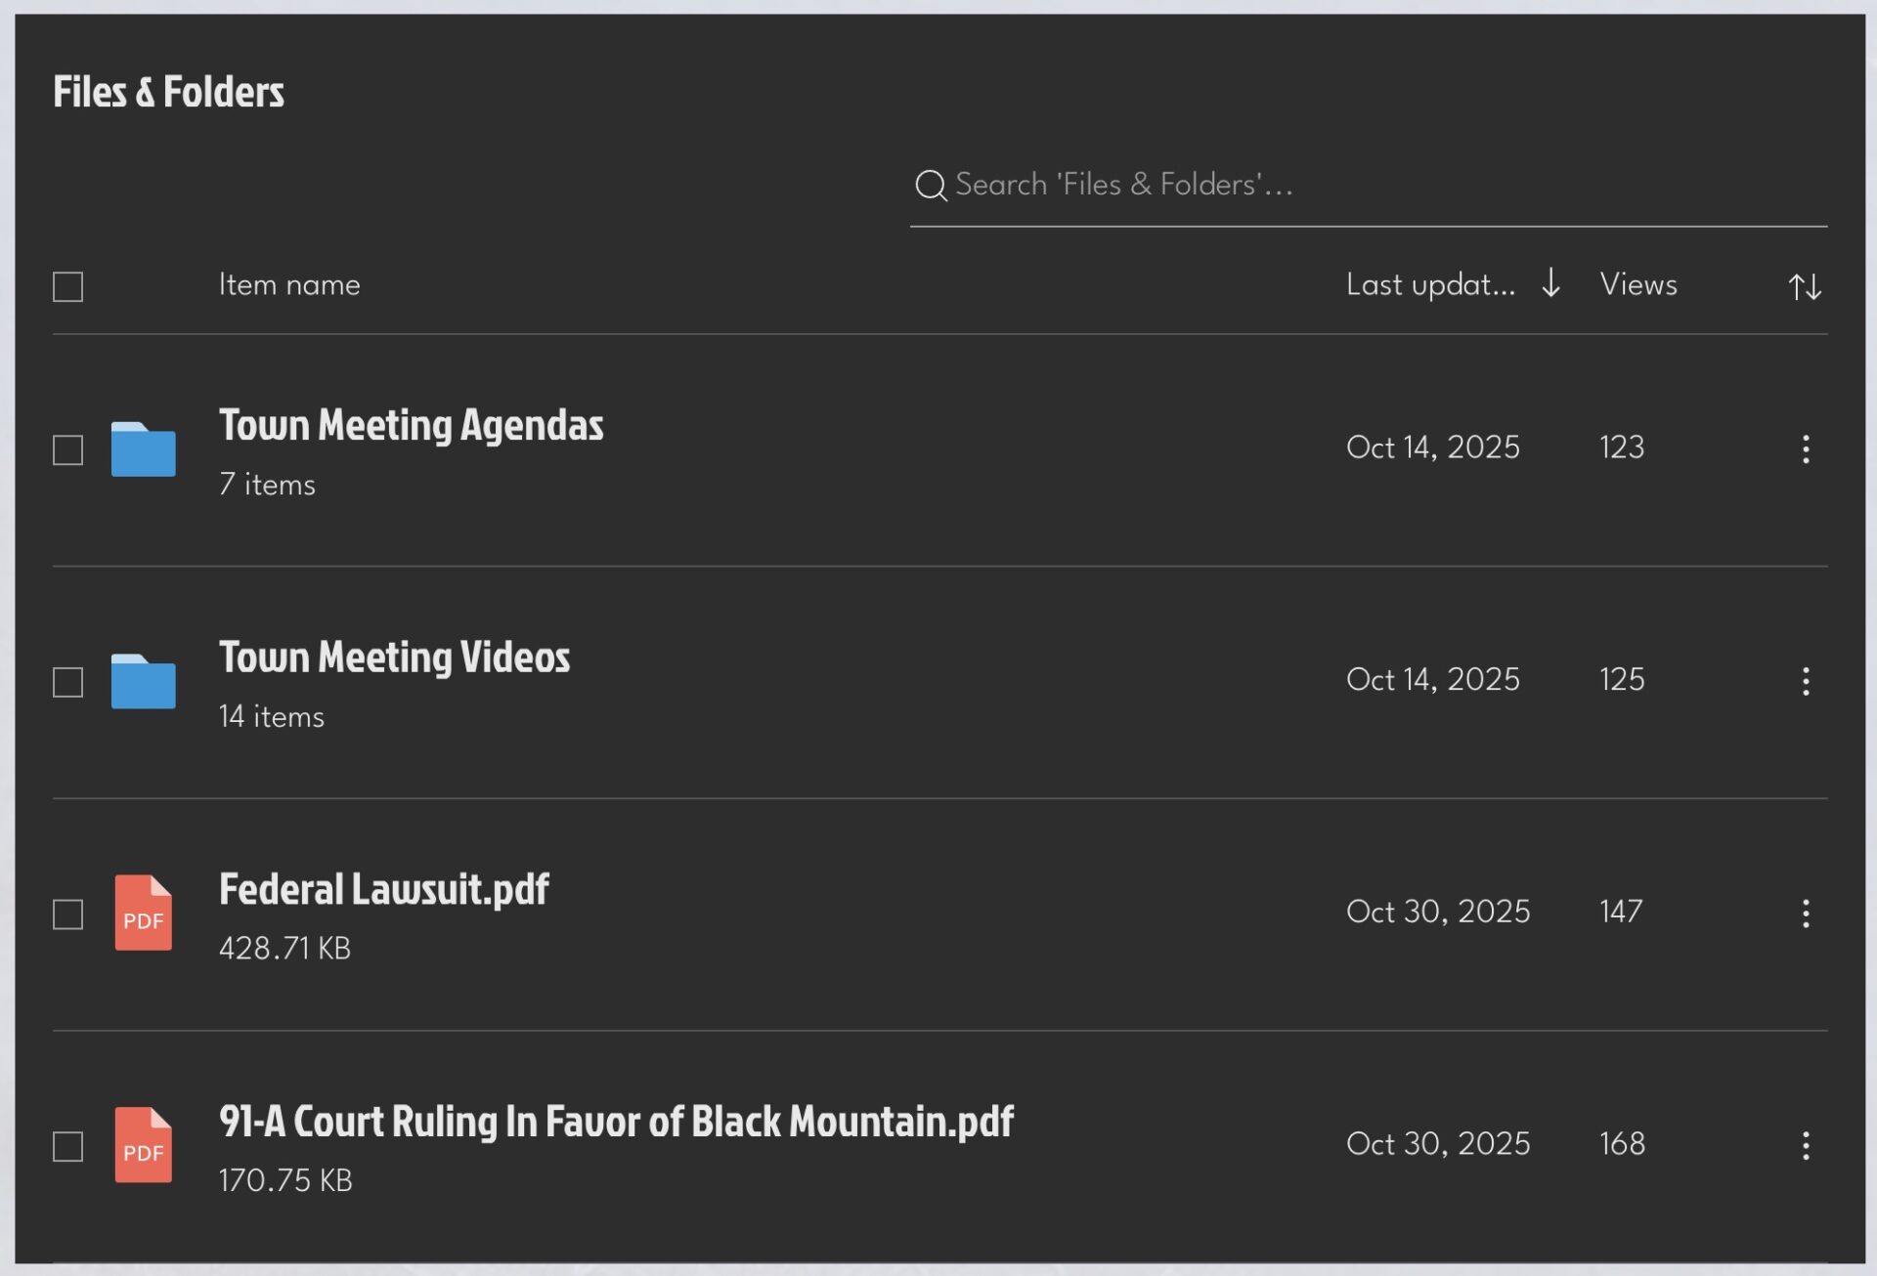The width and height of the screenshot is (1877, 1276).
Task: Open more options for Federal Lawsuit.pdf
Action: (1805, 914)
